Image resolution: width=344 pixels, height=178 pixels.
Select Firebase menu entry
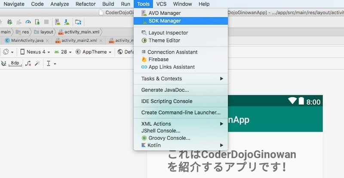point(181,59)
